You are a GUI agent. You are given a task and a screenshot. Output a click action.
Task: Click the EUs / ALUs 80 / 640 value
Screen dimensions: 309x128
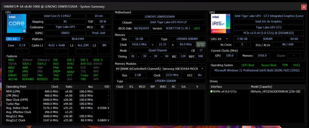click(x=288, y=45)
